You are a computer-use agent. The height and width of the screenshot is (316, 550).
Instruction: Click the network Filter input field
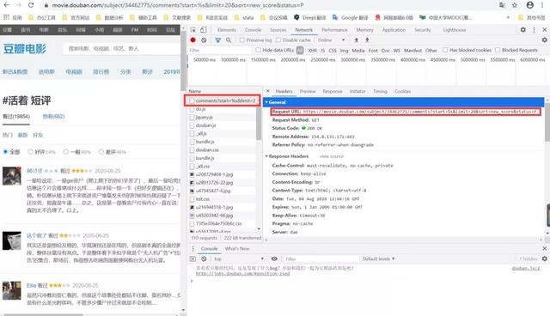coord(220,51)
